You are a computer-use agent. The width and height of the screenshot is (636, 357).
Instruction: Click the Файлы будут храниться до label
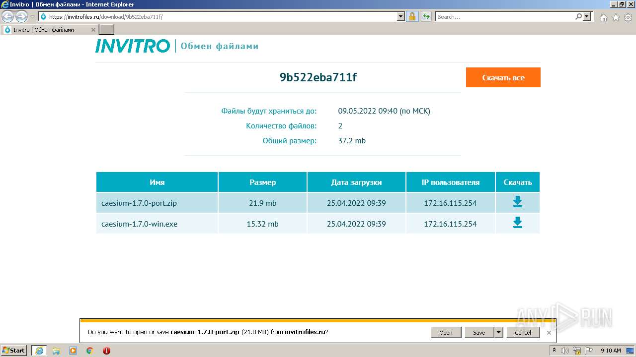tap(269, 111)
